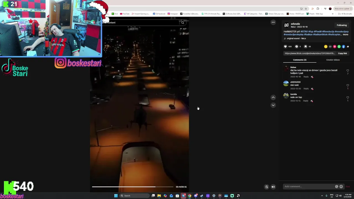Bookmark this page with star icon

tap(306, 9)
